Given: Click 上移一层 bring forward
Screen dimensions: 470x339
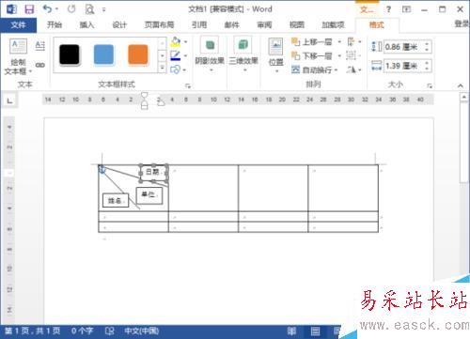Looking at the screenshot, I should (x=312, y=42).
